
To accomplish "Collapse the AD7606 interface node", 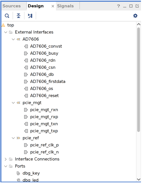I will click(x=13, y=39).
